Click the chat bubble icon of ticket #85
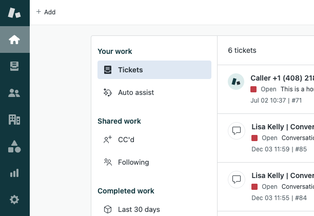The height and width of the screenshot is (216, 314). click(x=237, y=130)
